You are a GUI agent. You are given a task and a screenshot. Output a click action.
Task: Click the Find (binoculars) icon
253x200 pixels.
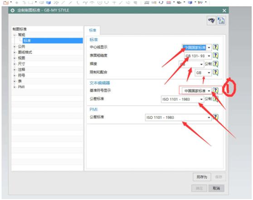coord(211,20)
